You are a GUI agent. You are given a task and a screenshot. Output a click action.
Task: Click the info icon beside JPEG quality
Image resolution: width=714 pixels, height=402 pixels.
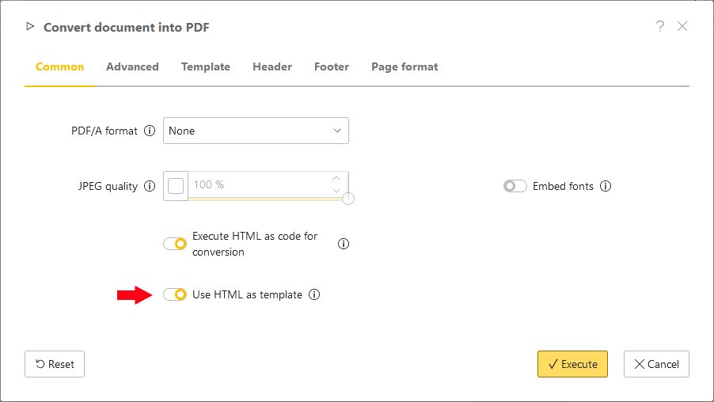click(150, 187)
